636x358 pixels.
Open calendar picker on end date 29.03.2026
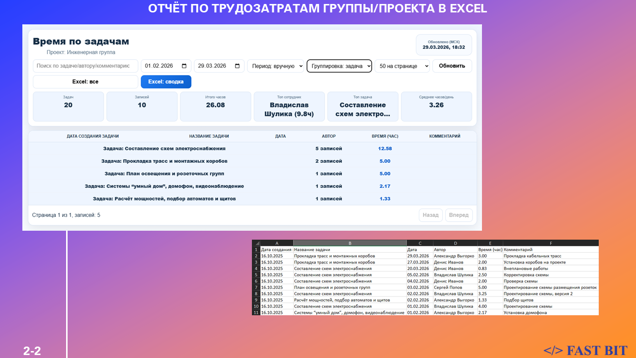pyautogui.click(x=238, y=66)
